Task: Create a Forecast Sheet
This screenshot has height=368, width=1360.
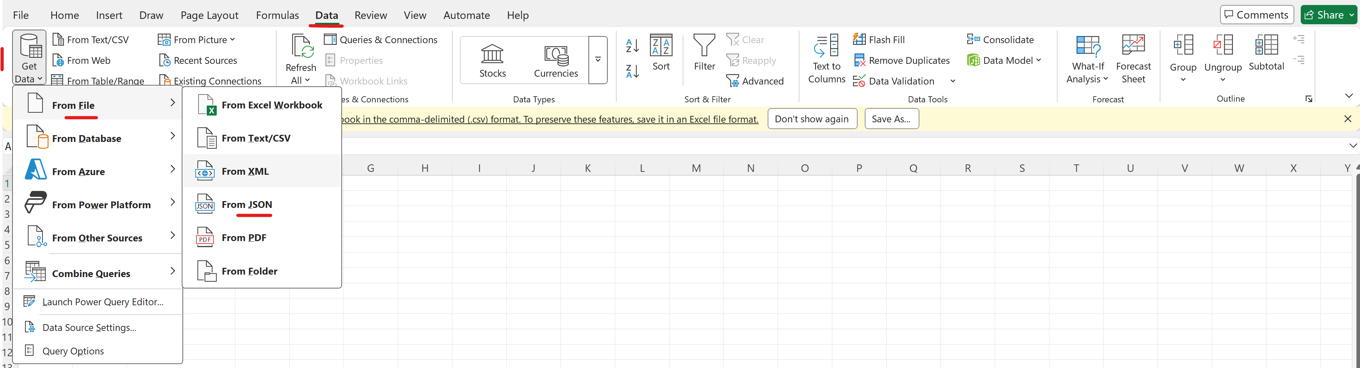Action: pyautogui.click(x=1133, y=59)
